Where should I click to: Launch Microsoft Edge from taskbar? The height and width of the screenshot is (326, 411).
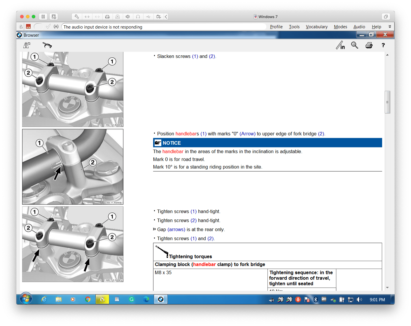pyautogui.click(x=146, y=299)
